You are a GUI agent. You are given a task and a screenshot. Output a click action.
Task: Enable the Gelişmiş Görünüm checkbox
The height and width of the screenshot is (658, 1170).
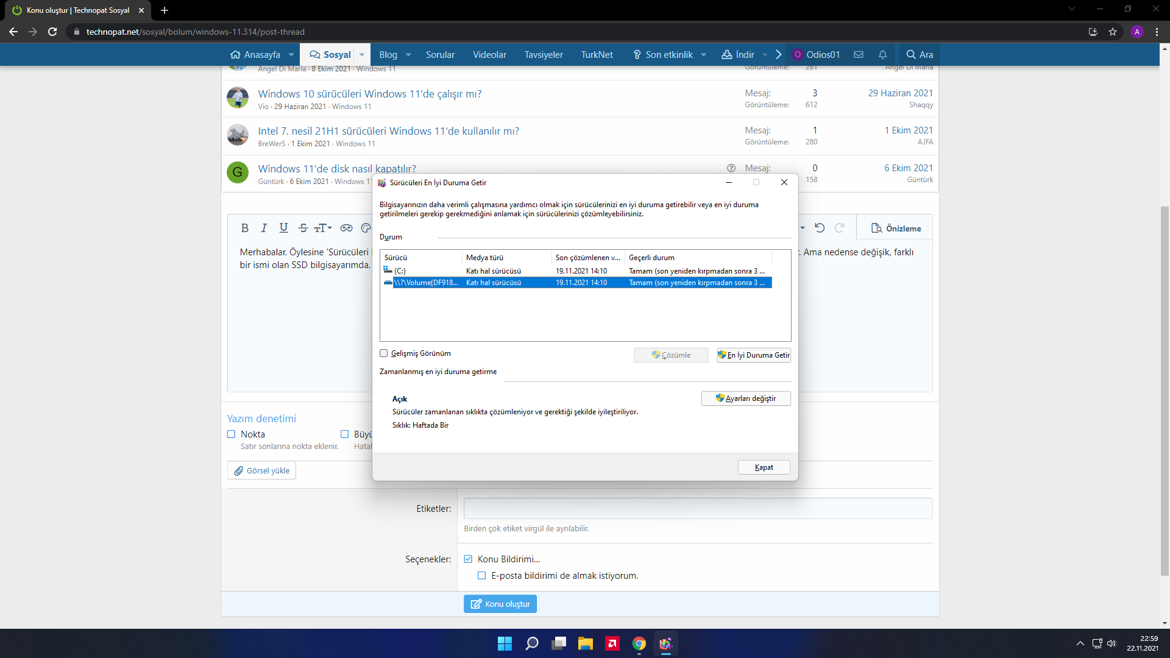[384, 353]
